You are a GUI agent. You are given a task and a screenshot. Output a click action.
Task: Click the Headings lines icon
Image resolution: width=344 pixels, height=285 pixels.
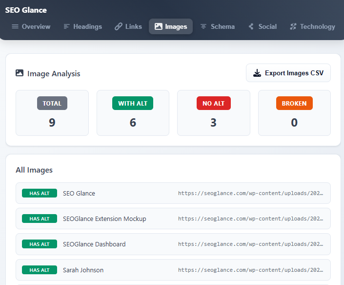pyautogui.click(x=66, y=26)
